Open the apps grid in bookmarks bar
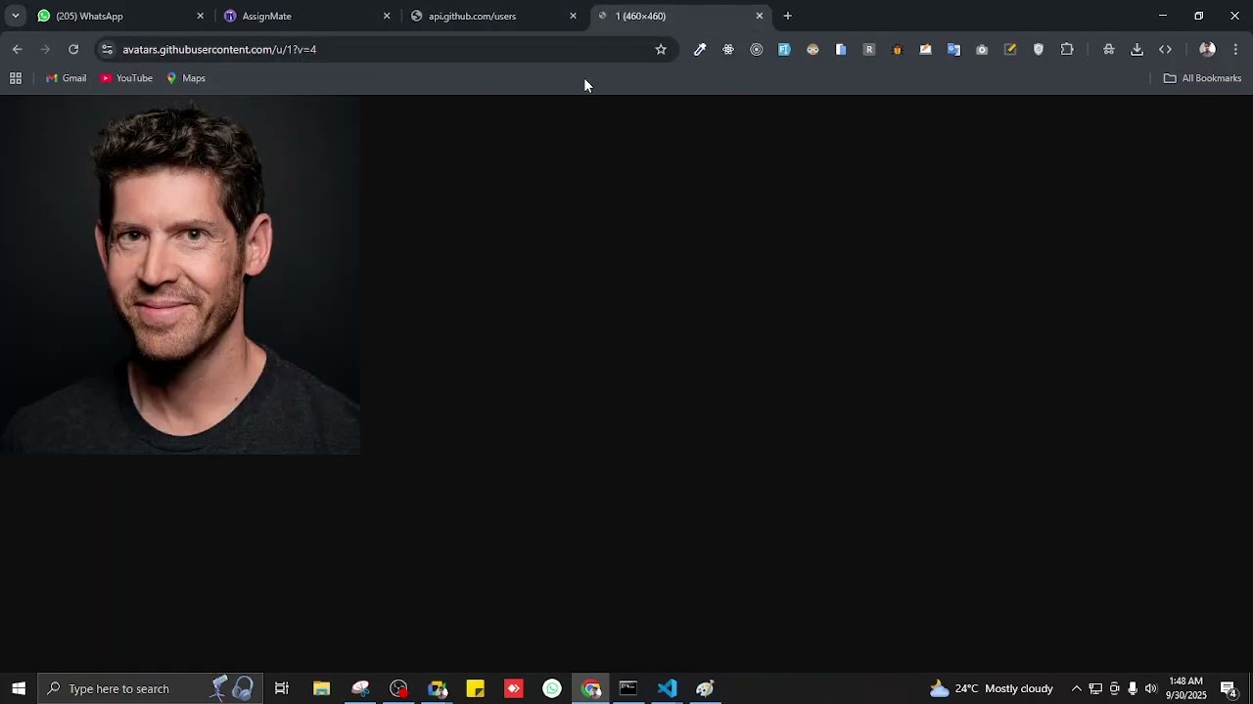This screenshot has width=1253, height=704. [16, 78]
